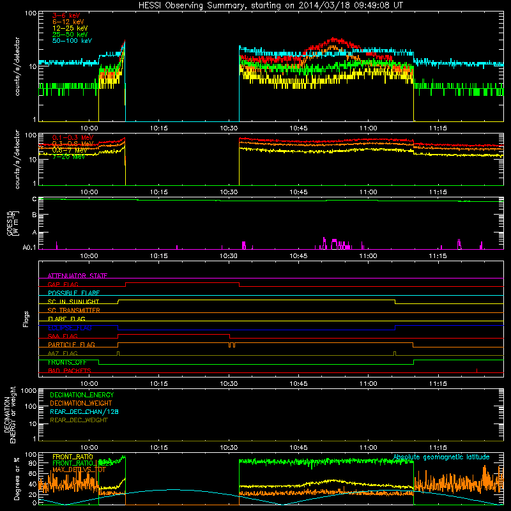Click the Absolute geomagnetic latitude label
This screenshot has width=511, height=511.
441,457
